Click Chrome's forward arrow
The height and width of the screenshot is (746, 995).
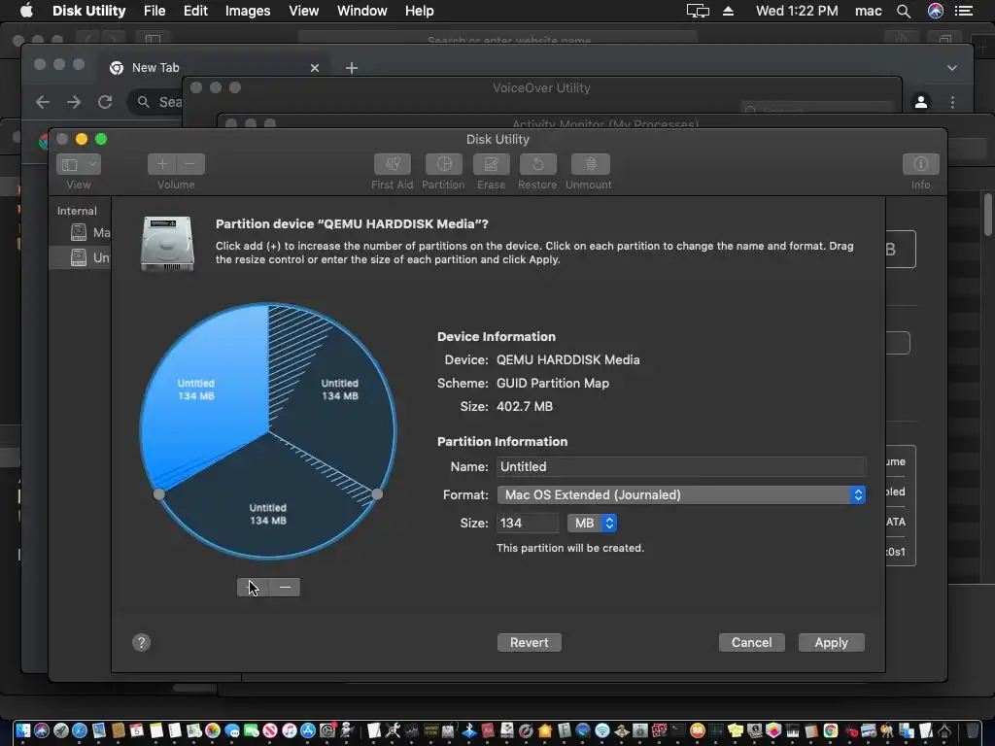[x=74, y=102]
